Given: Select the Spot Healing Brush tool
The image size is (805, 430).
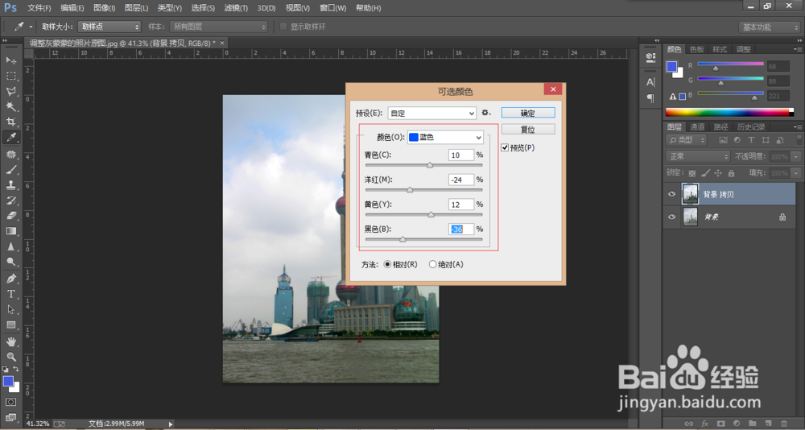Looking at the screenshot, I should pyautogui.click(x=10, y=154).
